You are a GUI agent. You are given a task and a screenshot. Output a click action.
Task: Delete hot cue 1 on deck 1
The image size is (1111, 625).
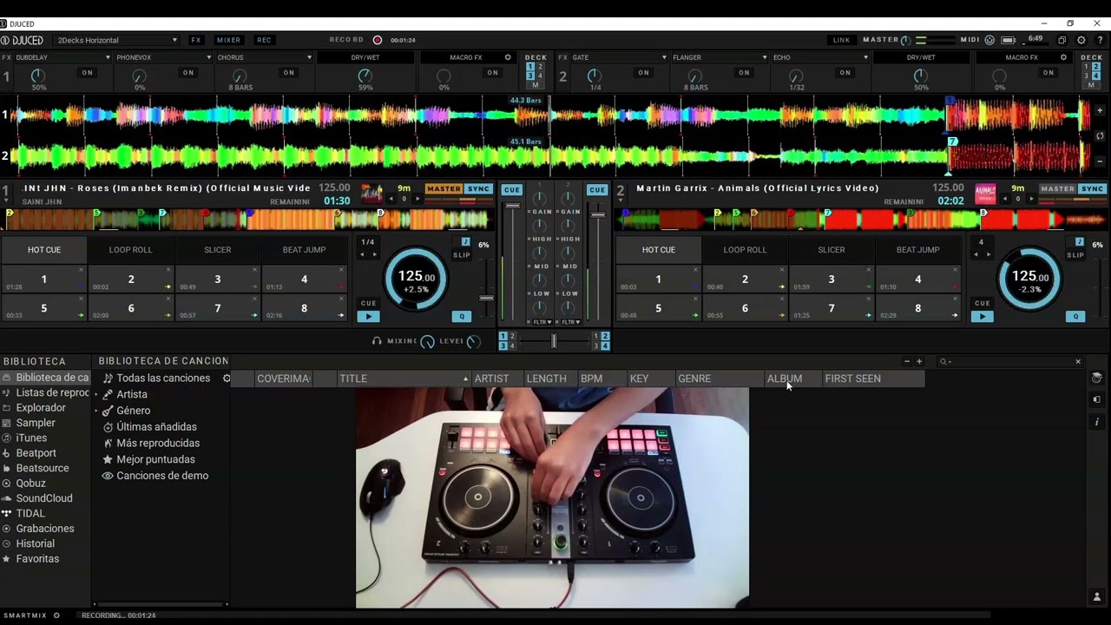pos(81,270)
